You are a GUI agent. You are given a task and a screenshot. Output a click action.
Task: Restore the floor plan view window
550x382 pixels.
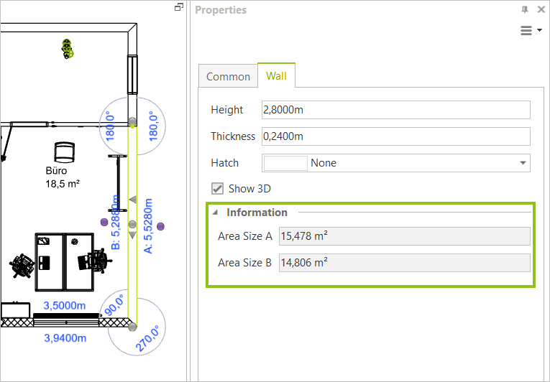pos(179,7)
